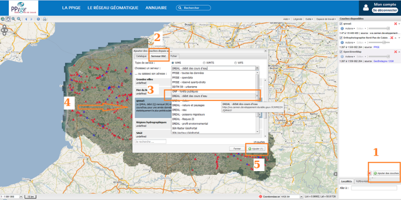Click the Rechercher search field
Viewport: 401px width, 200px height.
coord(193,8)
